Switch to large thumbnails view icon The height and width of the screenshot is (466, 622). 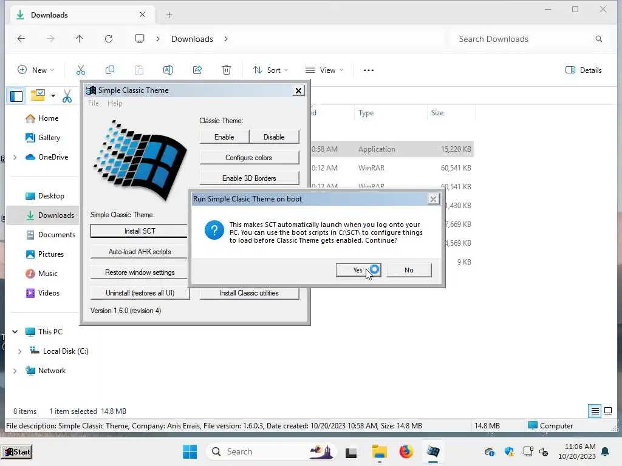pos(607,411)
